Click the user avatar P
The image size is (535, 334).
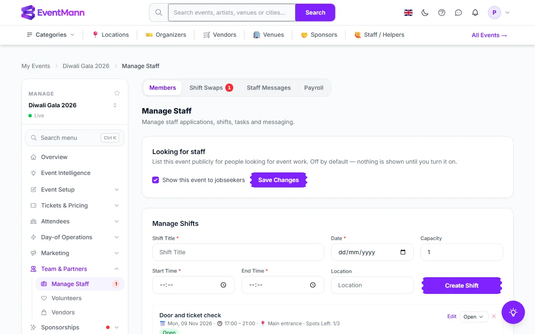(494, 13)
